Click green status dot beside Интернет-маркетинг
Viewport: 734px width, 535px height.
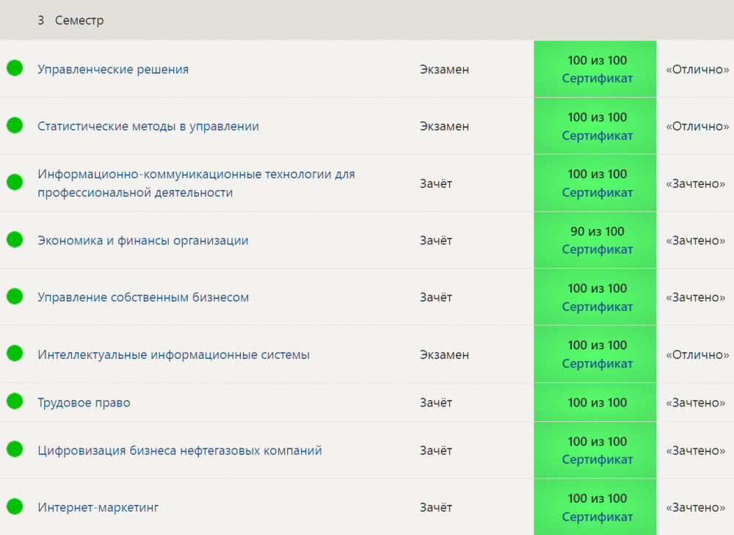pos(15,506)
